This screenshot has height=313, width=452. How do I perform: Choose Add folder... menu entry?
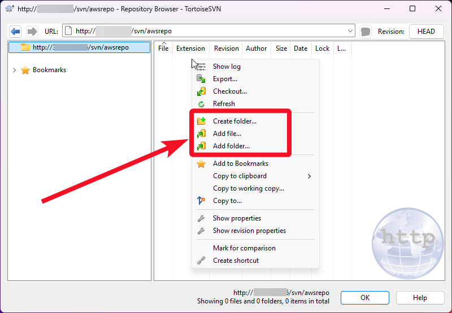point(231,146)
